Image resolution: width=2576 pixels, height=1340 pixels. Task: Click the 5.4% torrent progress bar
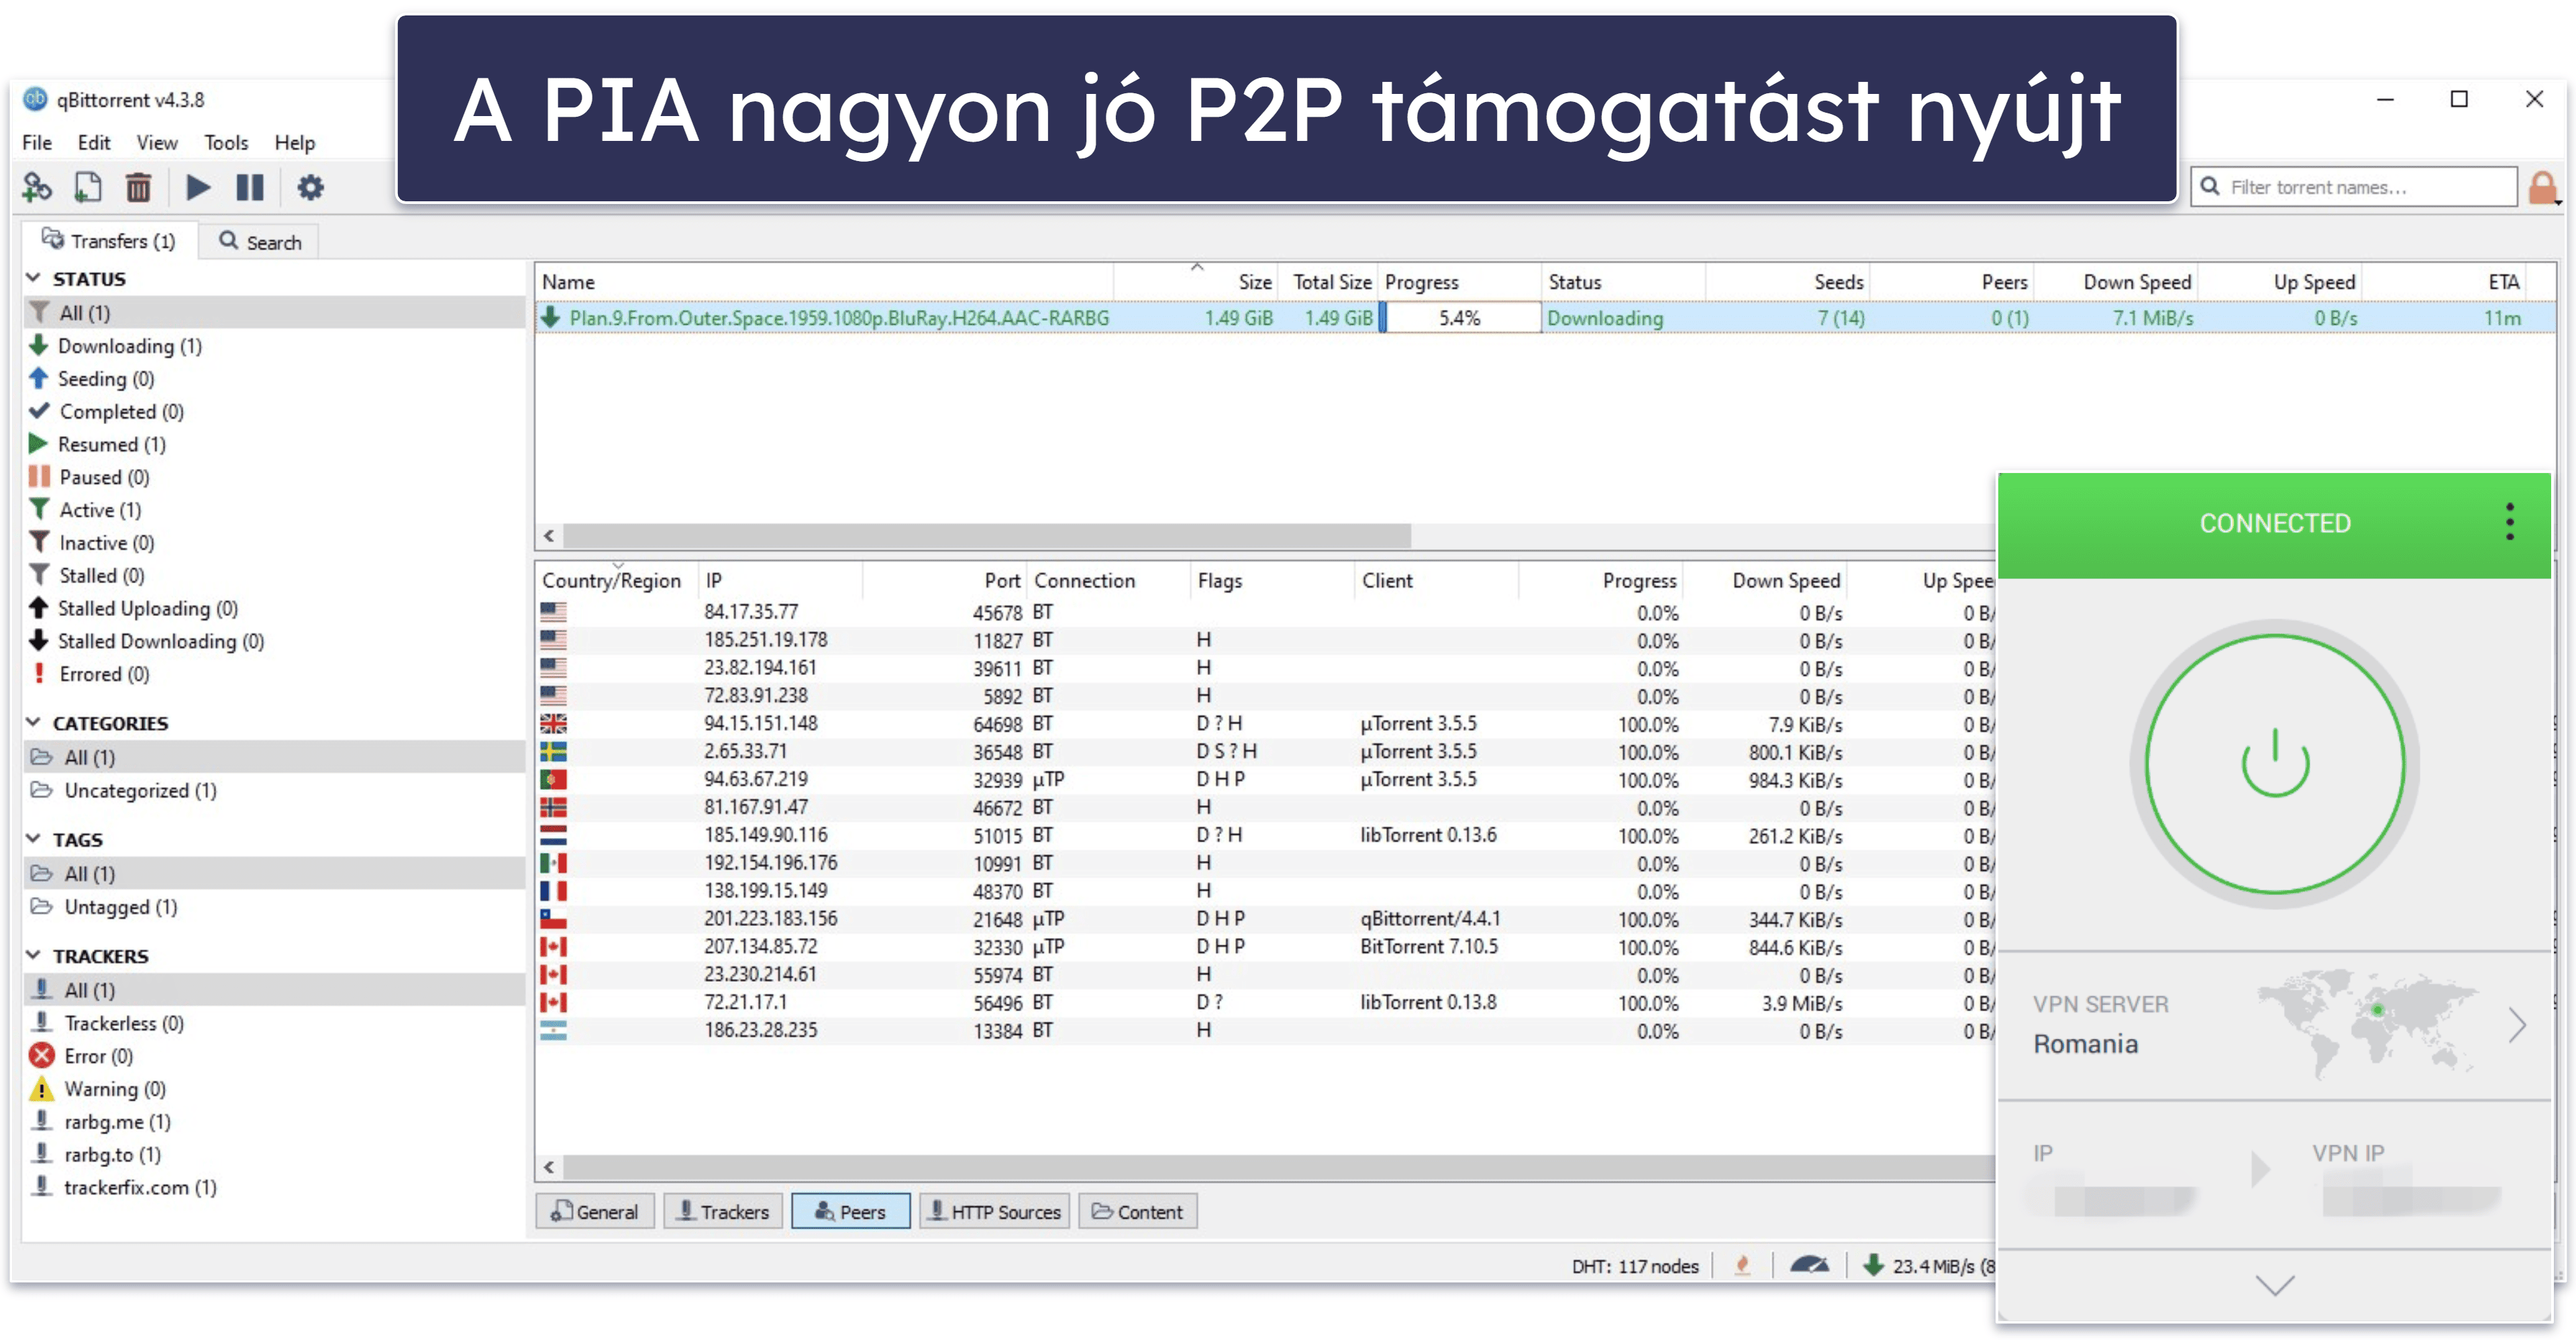coord(1459,318)
